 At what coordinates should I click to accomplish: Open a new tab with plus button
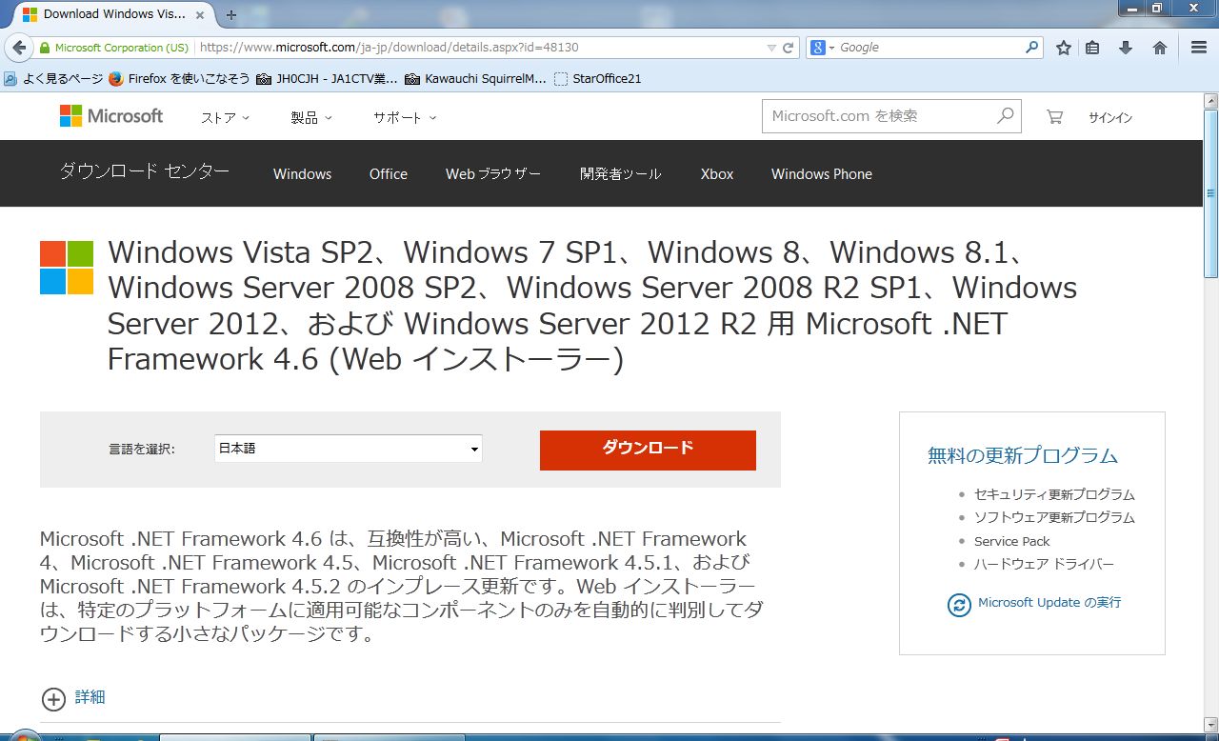(x=230, y=15)
